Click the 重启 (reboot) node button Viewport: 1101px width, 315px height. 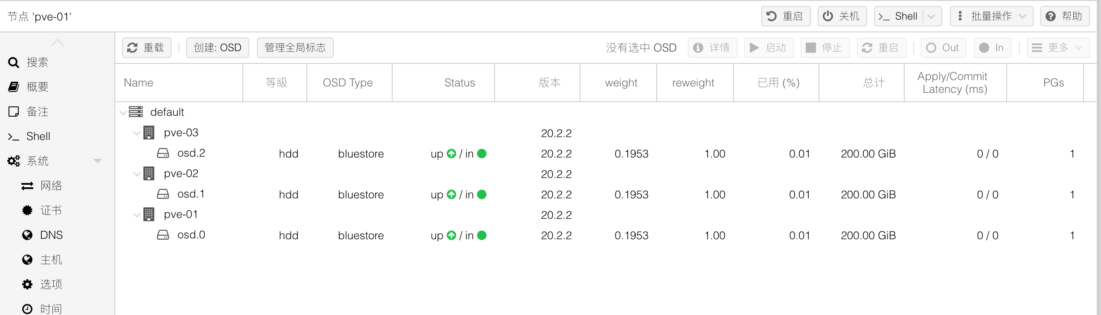pyautogui.click(x=786, y=16)
